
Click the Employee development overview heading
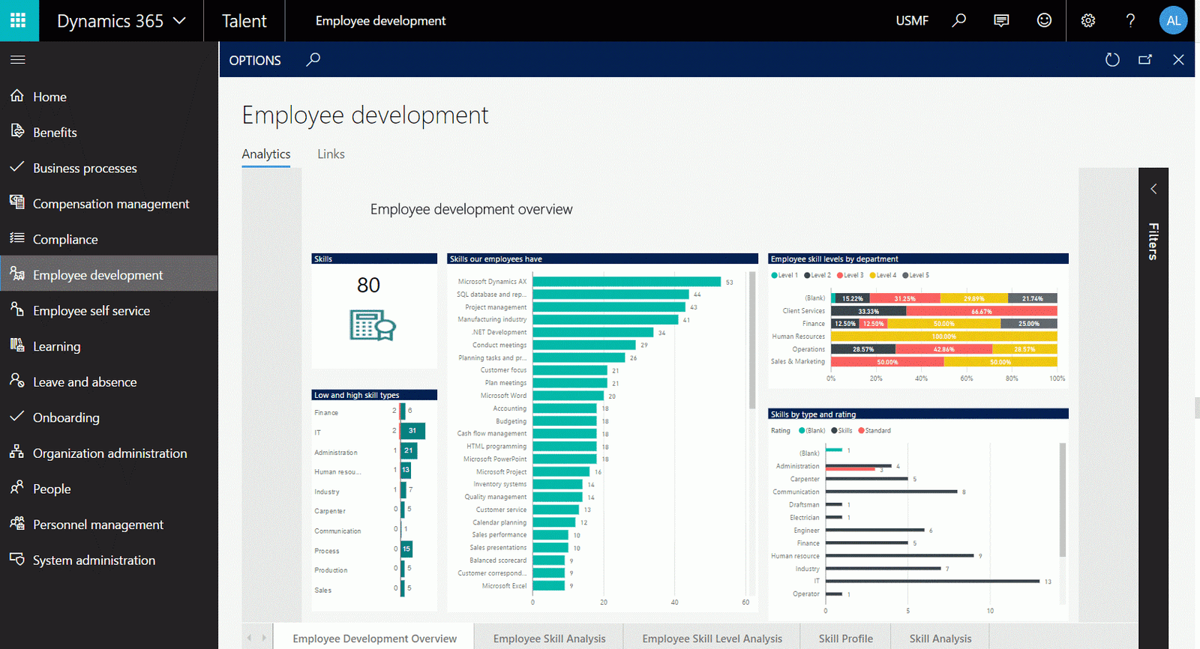(x=471, y=209)
